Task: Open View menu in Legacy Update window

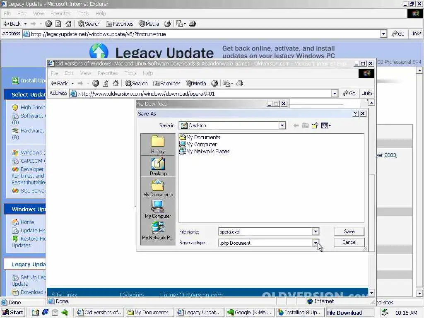Action: (38, 14)
